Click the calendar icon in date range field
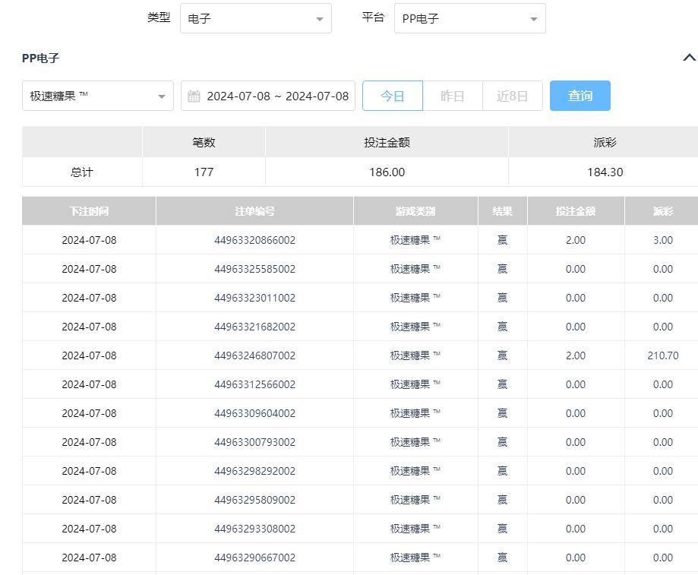698x575 pixels. click(x=194, y=96)
